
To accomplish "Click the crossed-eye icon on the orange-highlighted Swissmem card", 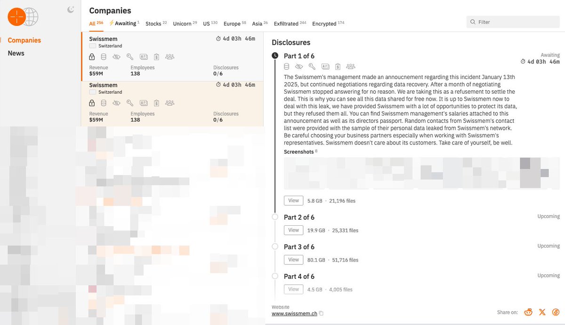I will click(116, 103).
